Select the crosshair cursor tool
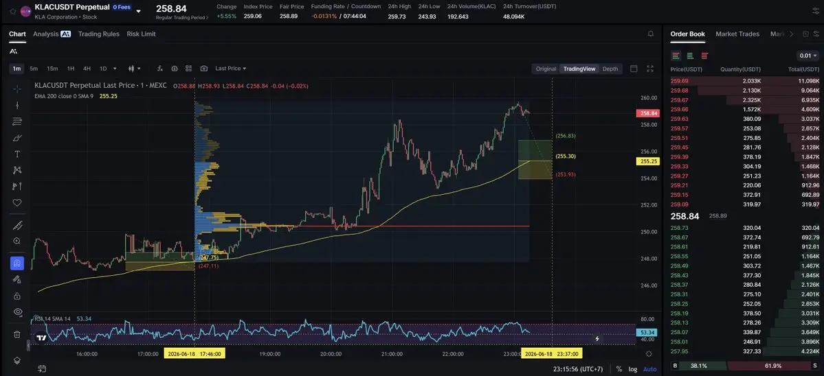Image resolution: width=824 pixels, height=376 pixels. pyautogui.click(x=16, y=89)
